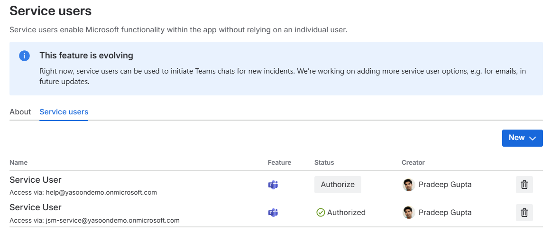Click creator avatar in help@yasoondemo row
This screenshot has width=551, height=234.
tap(408, 185)
